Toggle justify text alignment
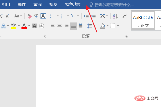This screenshot has height=107, width=161. (x=73, y=26)
